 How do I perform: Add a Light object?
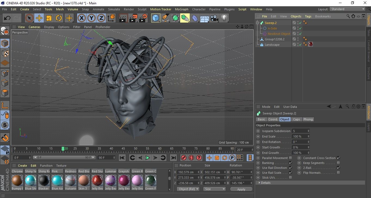224,18
